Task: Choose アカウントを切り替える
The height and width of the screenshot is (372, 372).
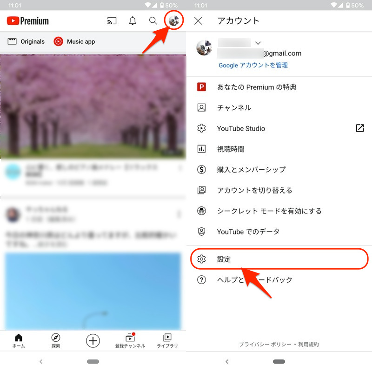Action: coord(254,190)
